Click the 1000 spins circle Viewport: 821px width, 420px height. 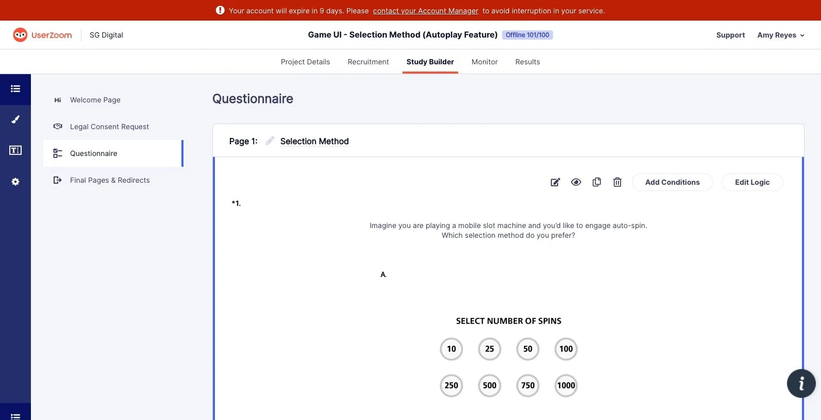coord(566,386)
